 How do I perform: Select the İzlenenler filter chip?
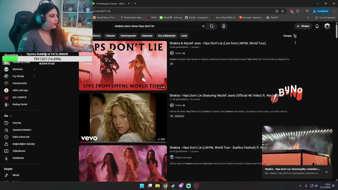point(147,36)
